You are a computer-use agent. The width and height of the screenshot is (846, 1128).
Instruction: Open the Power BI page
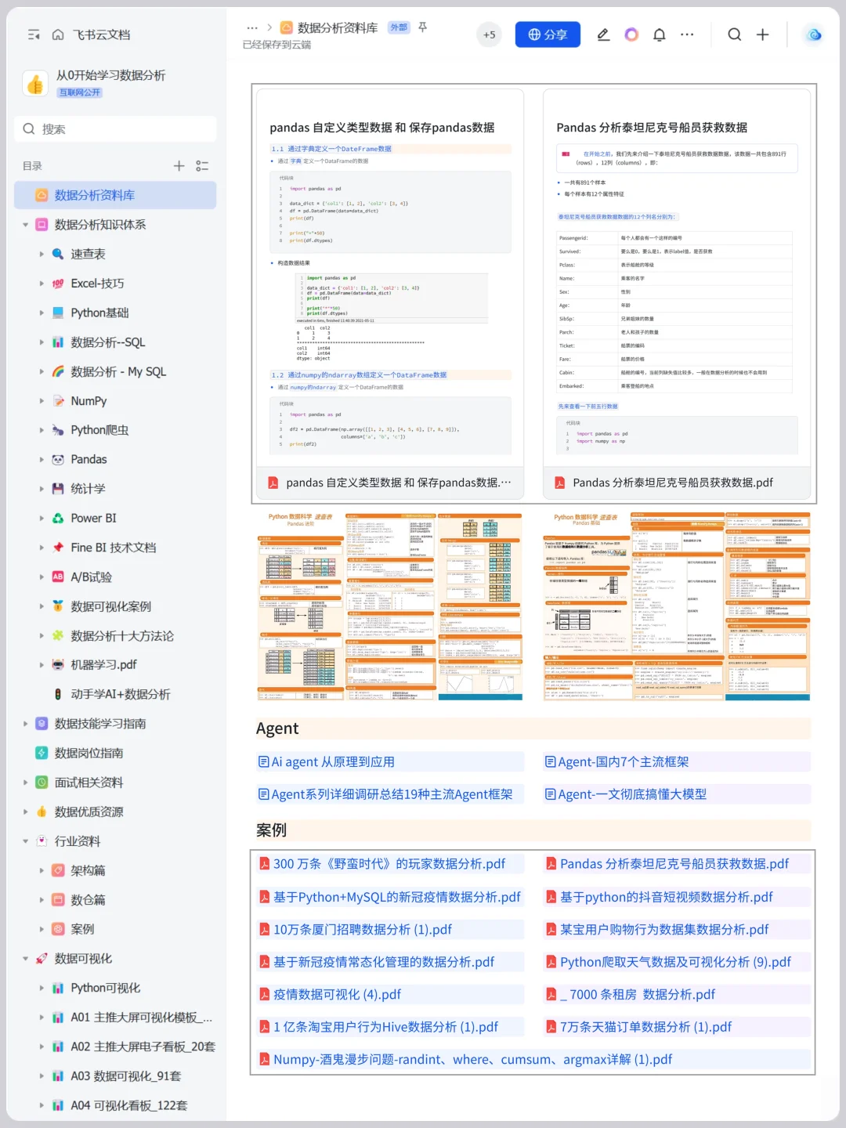[x=93, y=518]
